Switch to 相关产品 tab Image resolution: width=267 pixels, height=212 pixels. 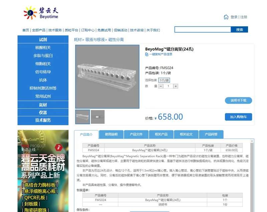pos(161,134)
